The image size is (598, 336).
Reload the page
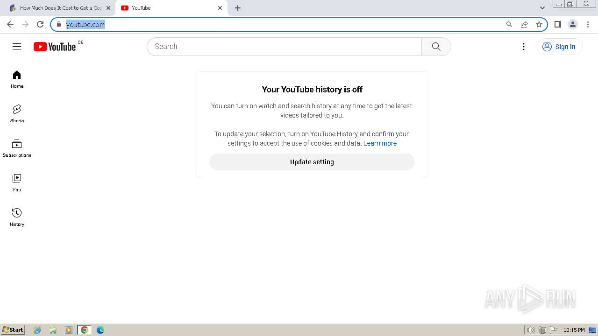[x=40, y=24]
